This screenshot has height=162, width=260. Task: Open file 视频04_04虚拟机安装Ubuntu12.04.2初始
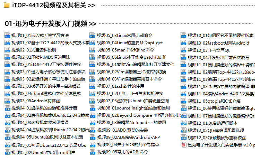click(50, 130)
